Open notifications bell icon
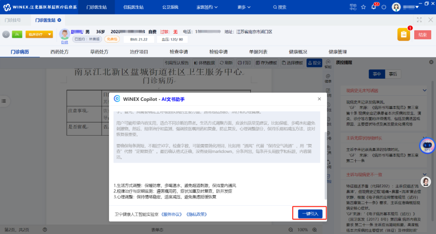The height and width of the screenshot is (234, 436). [x=374, y=7]
